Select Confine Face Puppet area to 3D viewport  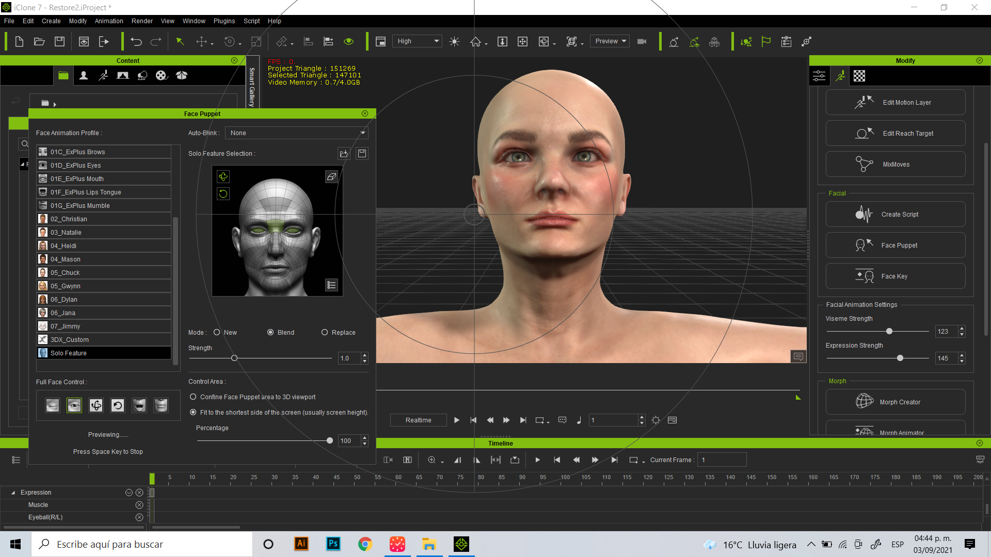pos(193,397)
